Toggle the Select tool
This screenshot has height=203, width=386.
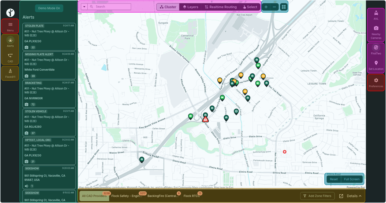pos(250,7)
